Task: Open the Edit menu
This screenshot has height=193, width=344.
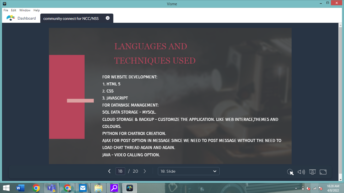Action: (x=14, y=10)
